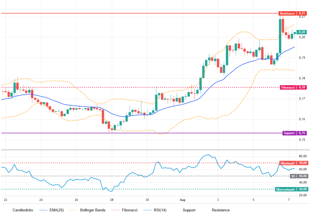The image size is (311, 213).
Task: Select the Support level label
Action: click(289, 133)
